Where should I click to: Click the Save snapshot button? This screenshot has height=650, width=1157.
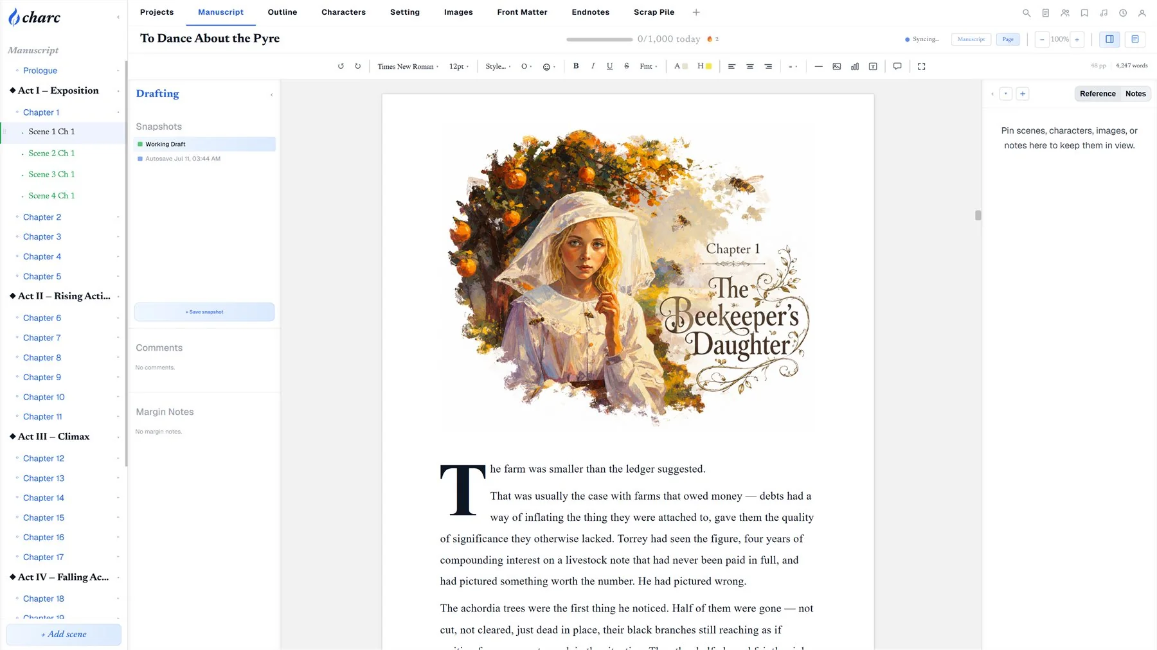(204, 312)
